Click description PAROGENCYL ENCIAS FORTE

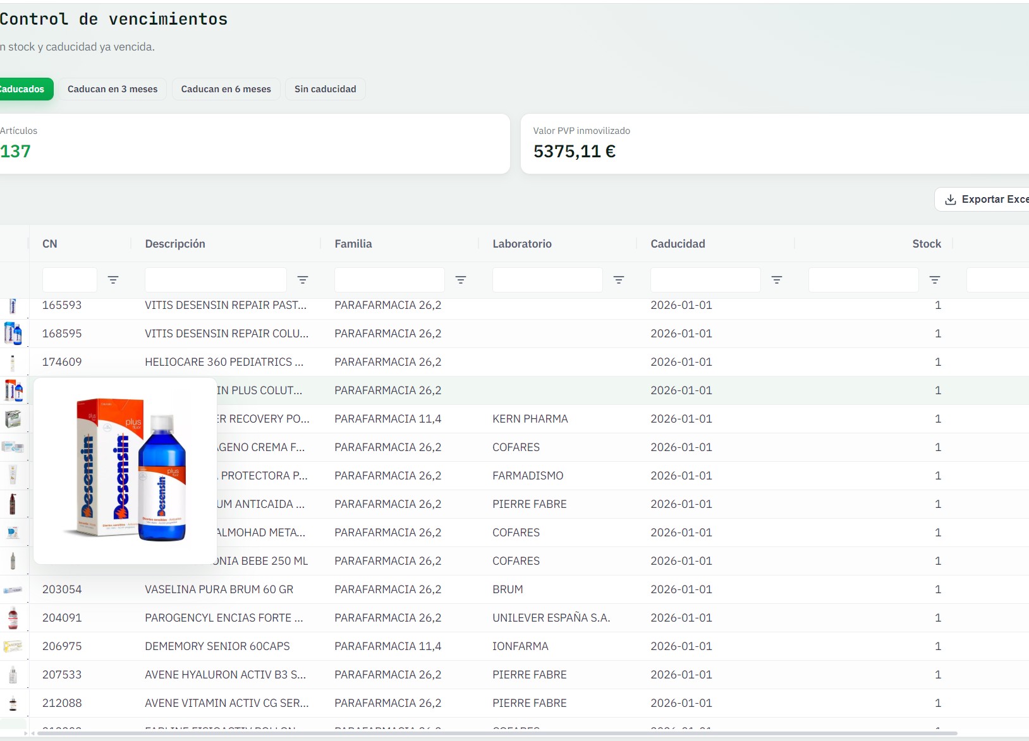point(224,618)
